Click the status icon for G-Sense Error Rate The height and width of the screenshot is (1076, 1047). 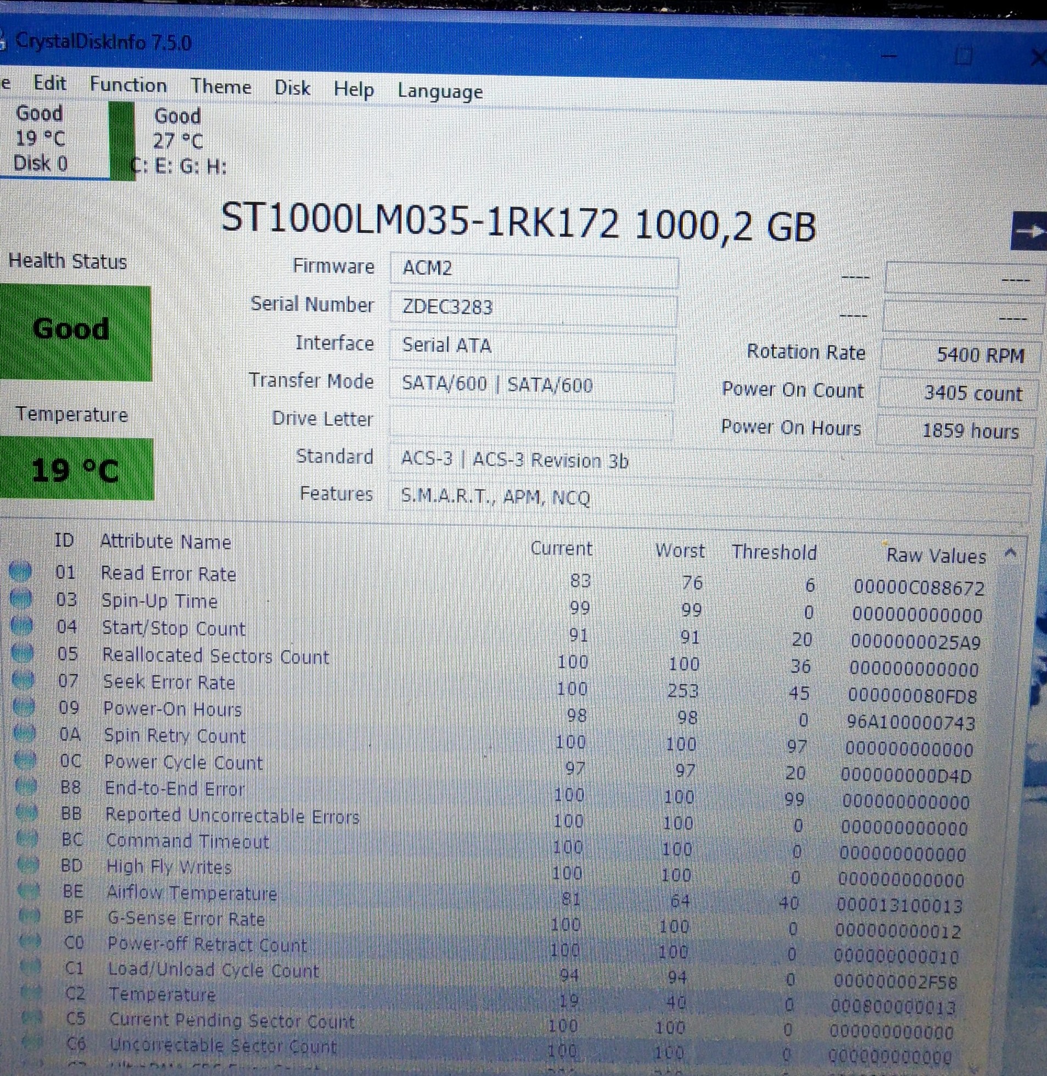coord(30,917)
